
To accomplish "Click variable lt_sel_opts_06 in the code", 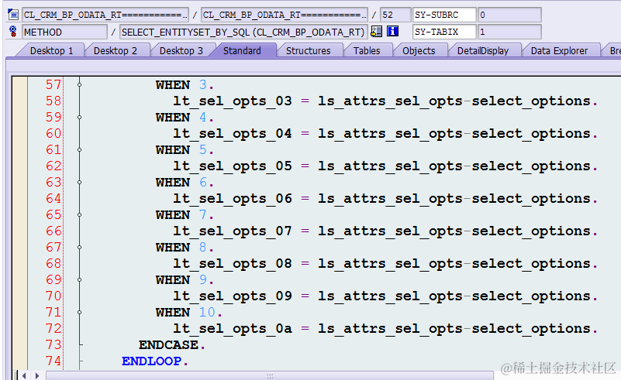I will point(233,198).
